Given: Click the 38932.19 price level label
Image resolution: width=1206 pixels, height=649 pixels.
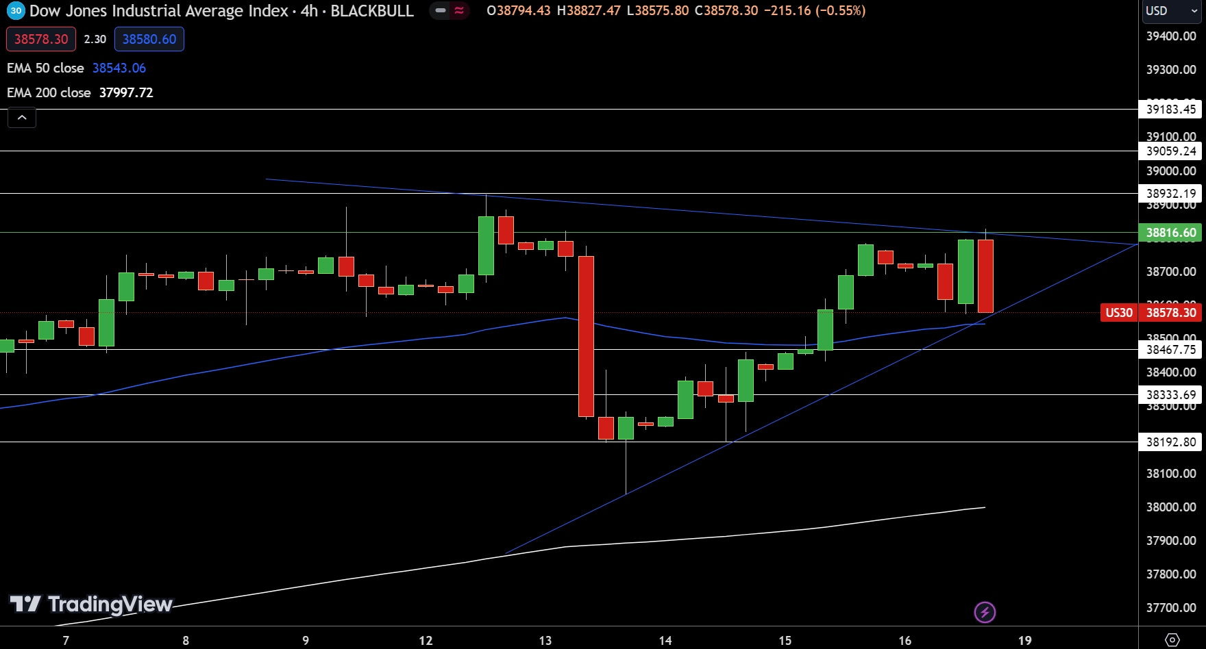Looking at the screenshot, I should tap(1170, 194).
